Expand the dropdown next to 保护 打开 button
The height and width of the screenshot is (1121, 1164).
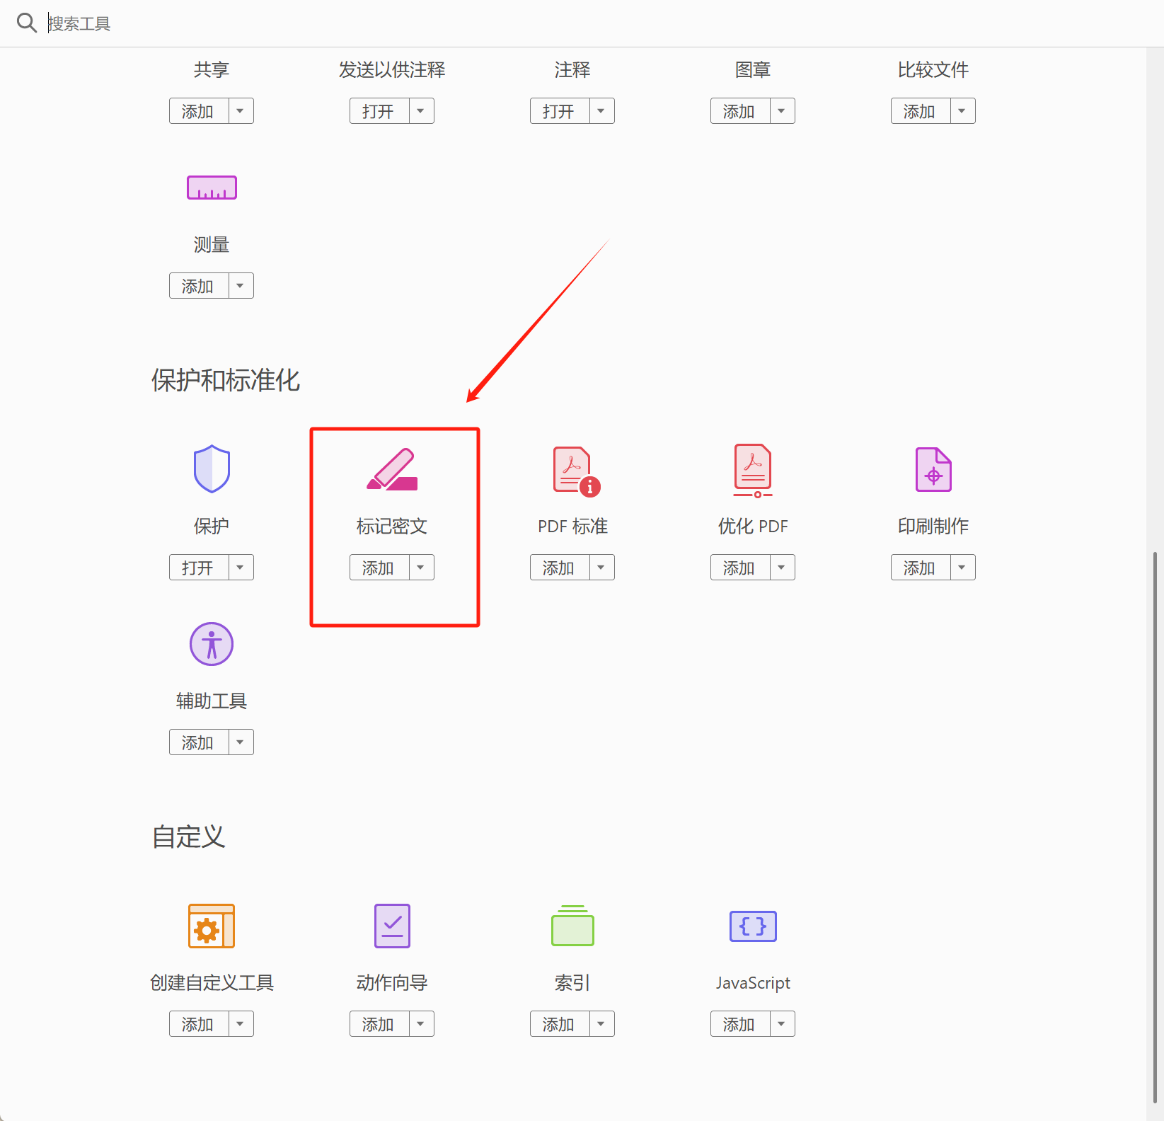coord(240,567)
